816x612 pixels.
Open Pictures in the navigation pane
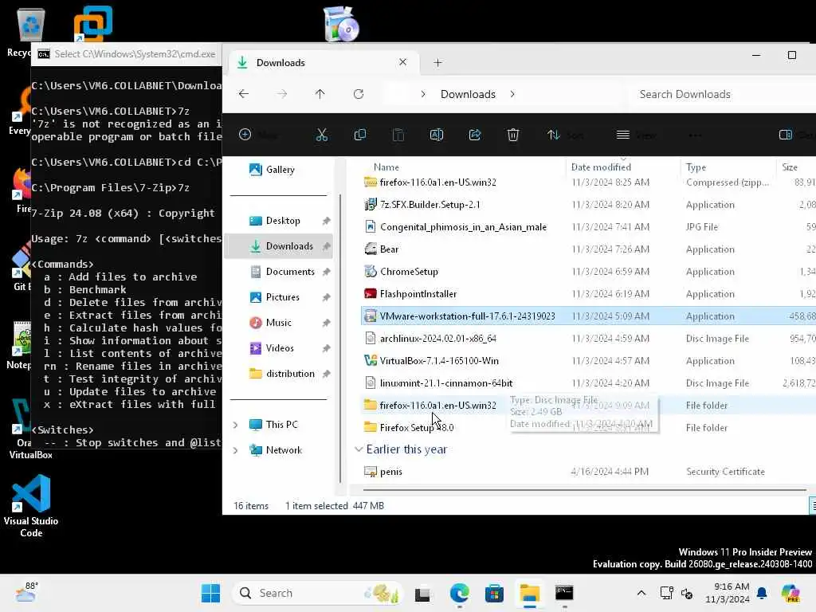click(283, 297)
